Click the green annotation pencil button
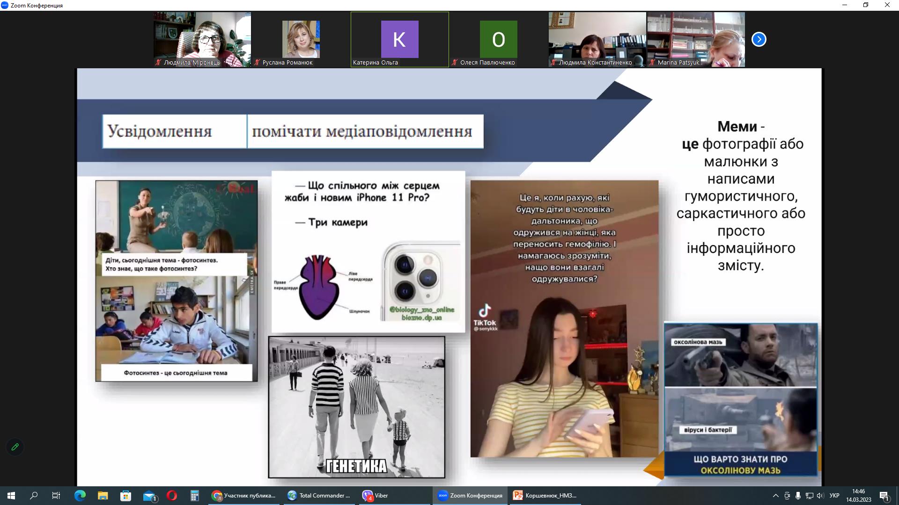 [15, 447]
